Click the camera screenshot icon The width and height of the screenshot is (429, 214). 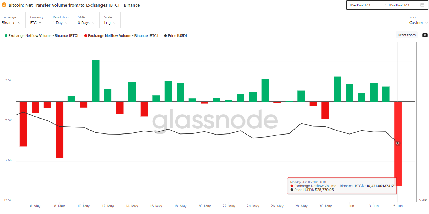coord(424,35)
